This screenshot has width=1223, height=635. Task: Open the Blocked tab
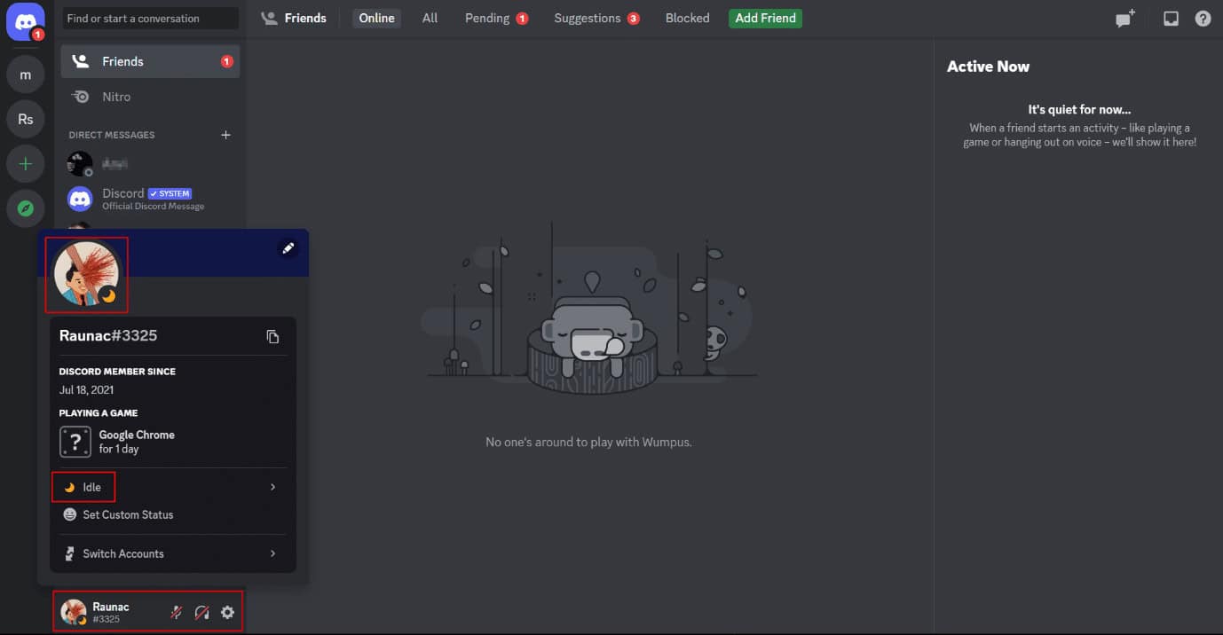click(x=686, y=18)
